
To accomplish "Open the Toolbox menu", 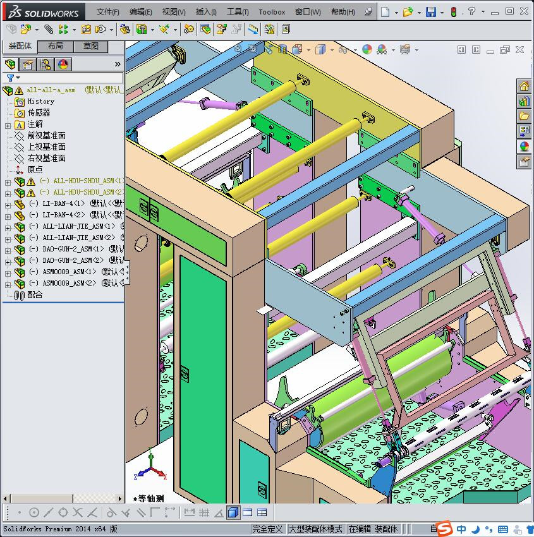I will point(272,12).
